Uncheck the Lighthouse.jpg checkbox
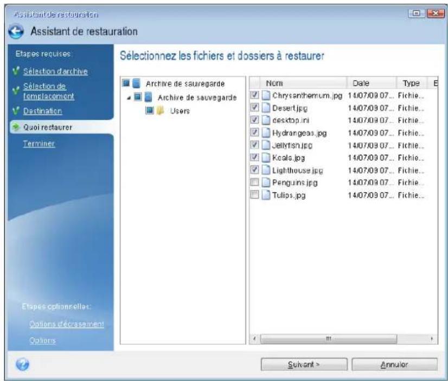 (x=254, y=170)
